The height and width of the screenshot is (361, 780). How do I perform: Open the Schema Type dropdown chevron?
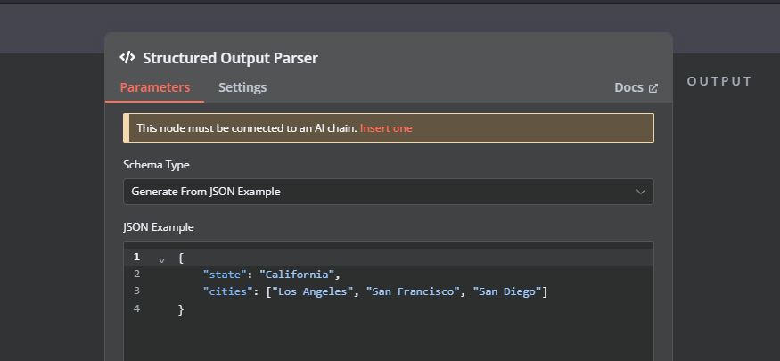click(641, 192)
